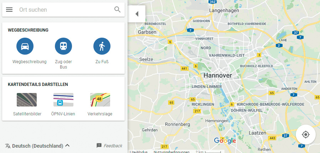320x153 pixels.
Task: Collapse the side panel with arrow
Action: tap(137, 14)
